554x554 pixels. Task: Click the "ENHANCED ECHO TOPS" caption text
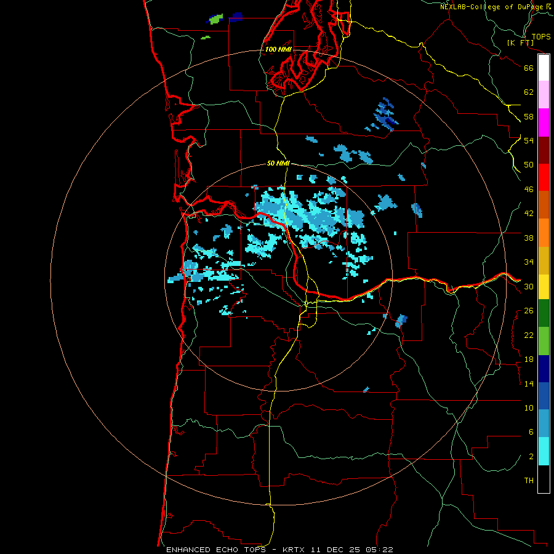216,550
